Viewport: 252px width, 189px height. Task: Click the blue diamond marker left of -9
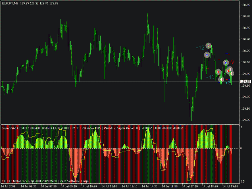[x=226, y=63]
